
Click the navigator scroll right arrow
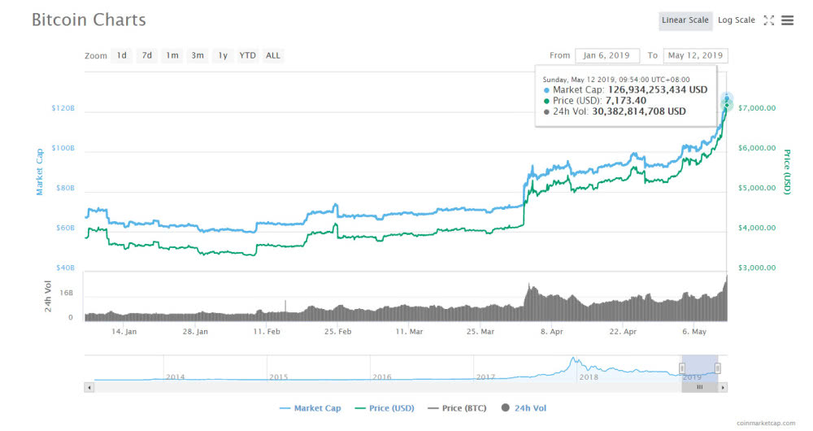pos(723,387)
